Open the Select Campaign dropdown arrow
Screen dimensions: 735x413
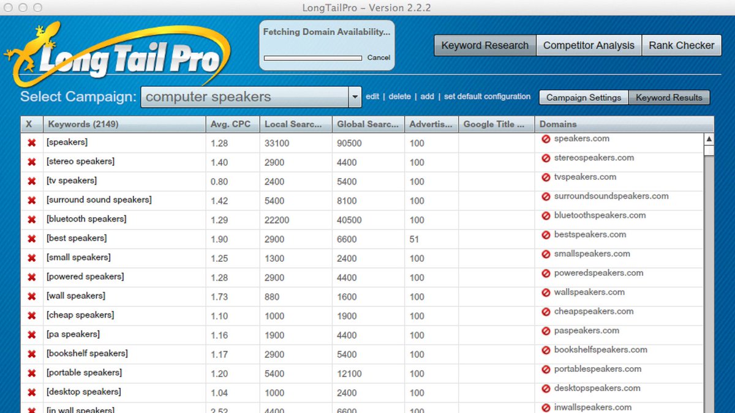click(355, 97)
